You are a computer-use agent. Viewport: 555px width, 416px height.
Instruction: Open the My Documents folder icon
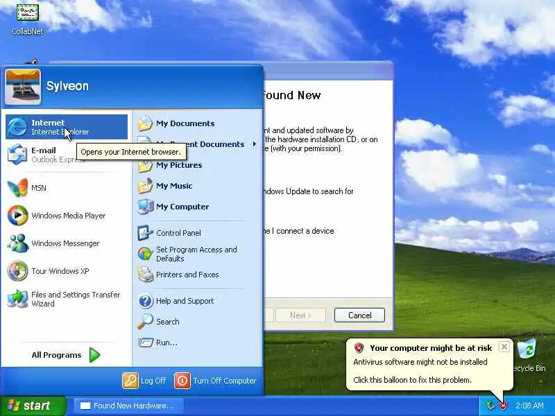coord(145,123)
